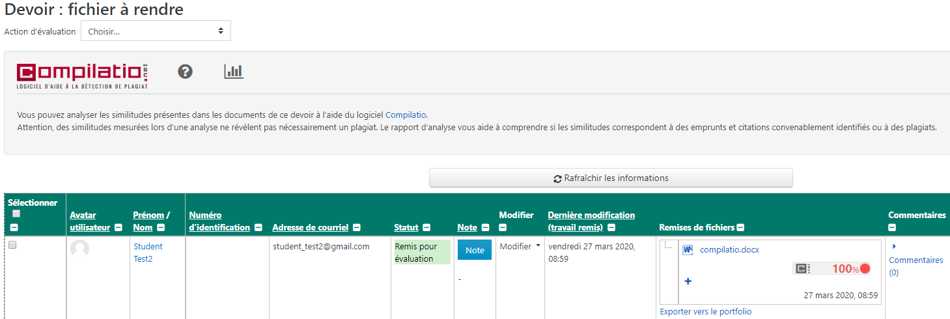The width and height of the screenshot is (950, 319).
Task: Open the Compilatio statistics bar chart icon
Action: (233, 72)
